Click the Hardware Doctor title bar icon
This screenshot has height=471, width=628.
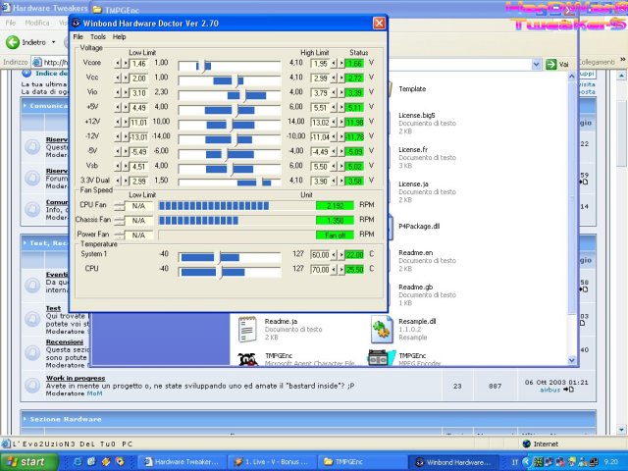pos(77,24)
